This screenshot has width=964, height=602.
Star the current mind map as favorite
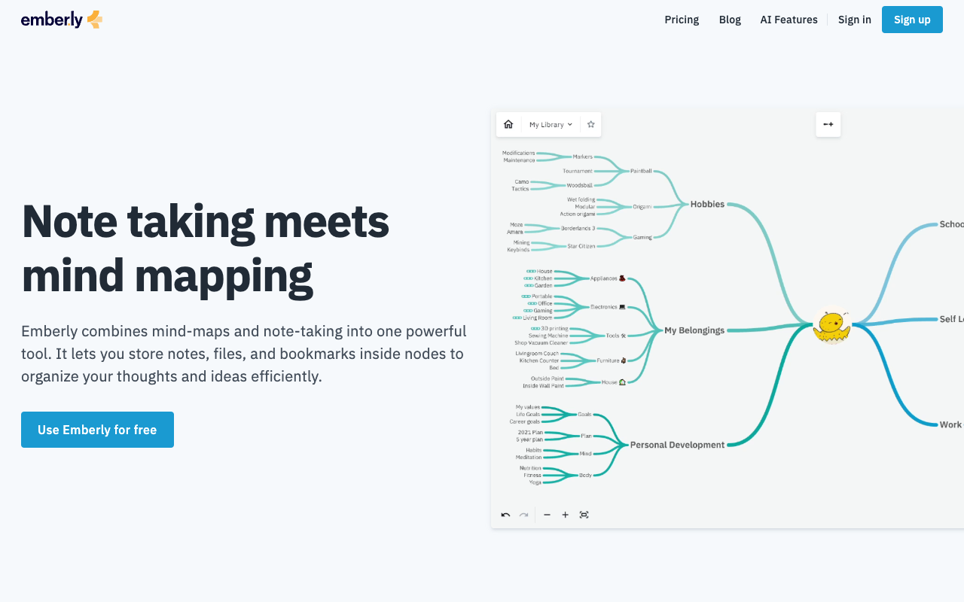point(591,124)
